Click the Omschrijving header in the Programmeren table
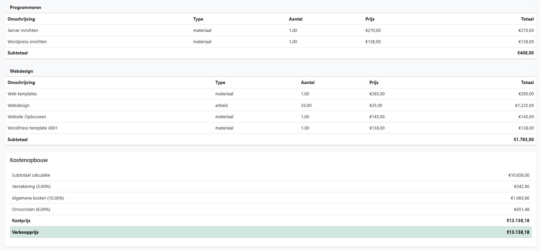Screen dimensions: 540x251 pos(21,19)
